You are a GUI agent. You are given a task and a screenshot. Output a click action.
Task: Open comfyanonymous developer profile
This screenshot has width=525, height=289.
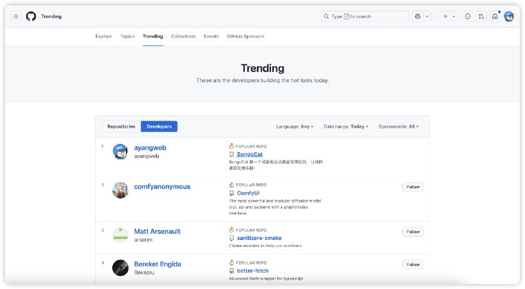tap(162, 186)
